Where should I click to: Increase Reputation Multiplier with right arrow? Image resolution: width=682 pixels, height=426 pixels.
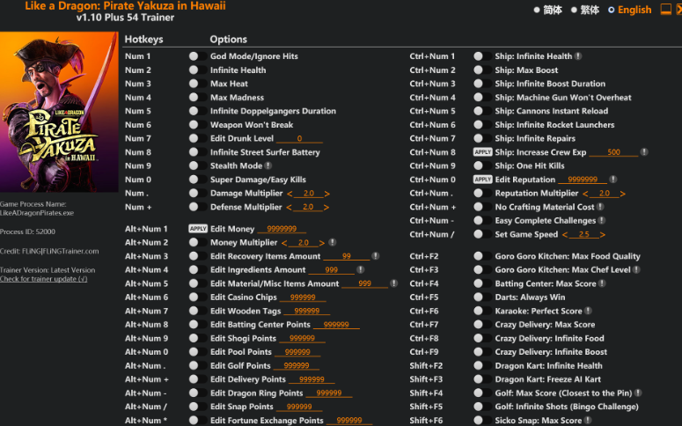point(622,194)
